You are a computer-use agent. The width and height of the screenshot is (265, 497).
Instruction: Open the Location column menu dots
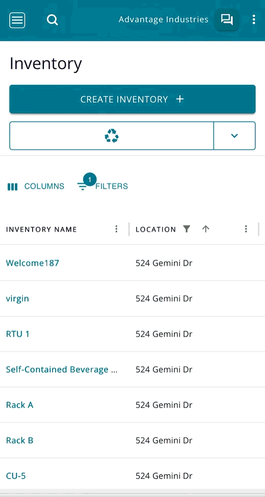pos(246,229)
